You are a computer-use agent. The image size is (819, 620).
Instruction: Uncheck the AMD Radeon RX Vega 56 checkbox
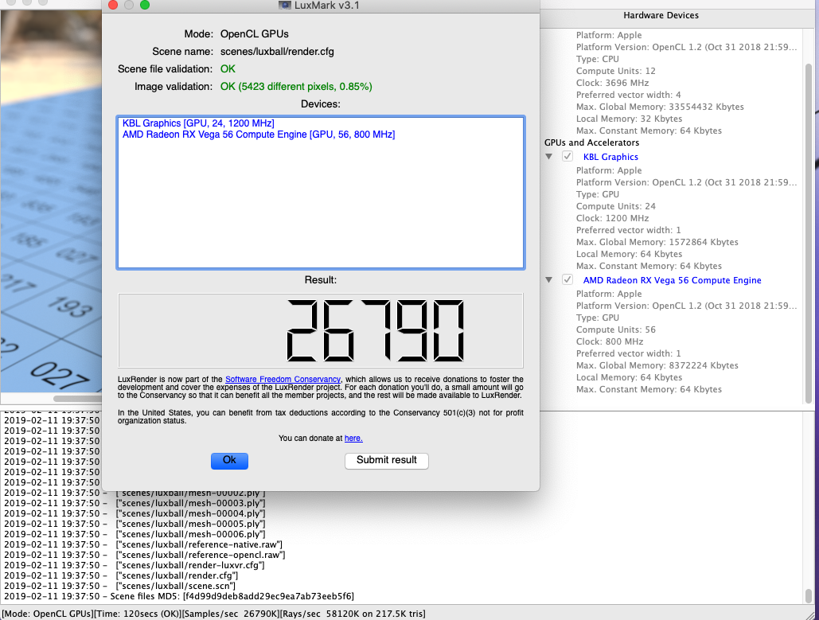click(567, 279)
